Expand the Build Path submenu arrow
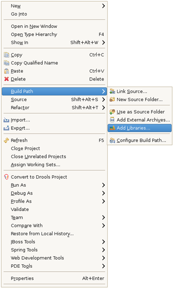This screenshot has height=288, width=173. [103, 92]
